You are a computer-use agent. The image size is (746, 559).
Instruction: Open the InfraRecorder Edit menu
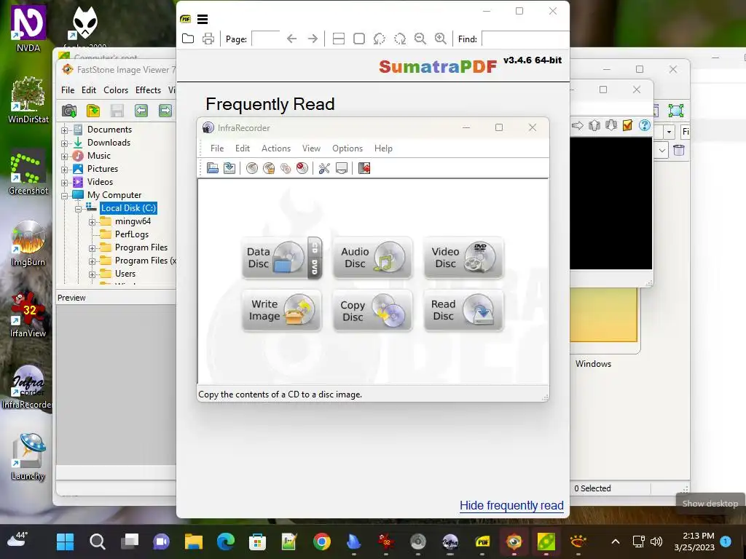(242, 148)
